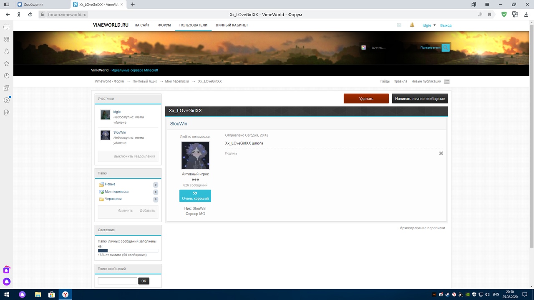Open the browser sidebar page search icon

(7, 112)
